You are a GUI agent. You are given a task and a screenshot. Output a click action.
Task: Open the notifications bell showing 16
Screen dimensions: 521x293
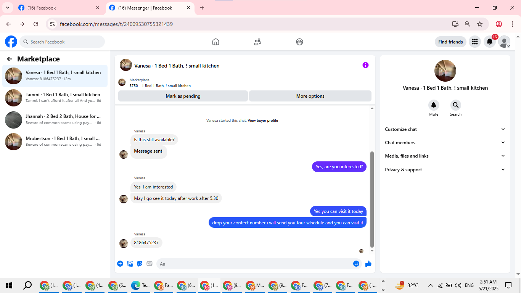coord(490,42)
